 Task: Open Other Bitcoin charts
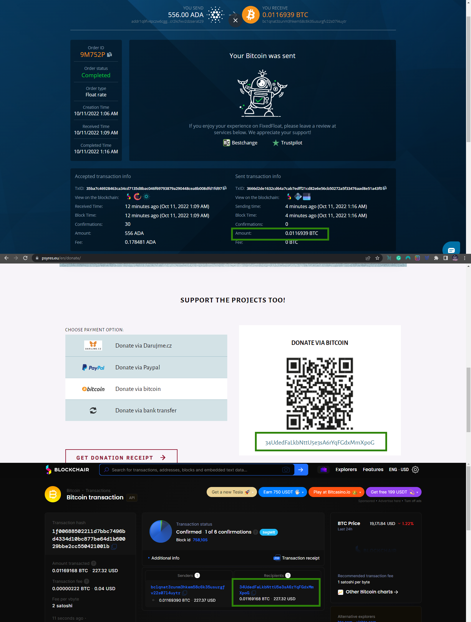tap(368, 592)
